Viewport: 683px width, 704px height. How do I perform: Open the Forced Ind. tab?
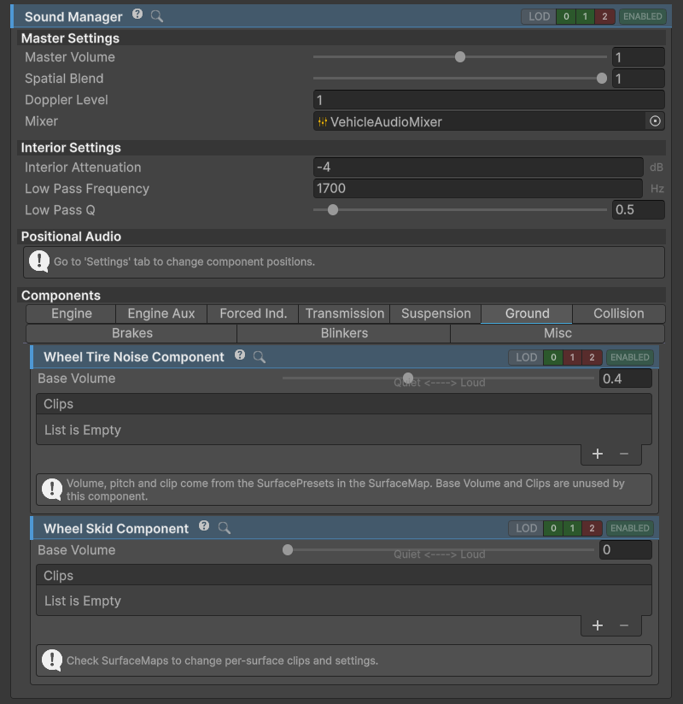(x=253, y=314)
